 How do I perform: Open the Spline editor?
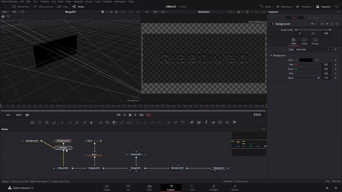pos(266,7)
